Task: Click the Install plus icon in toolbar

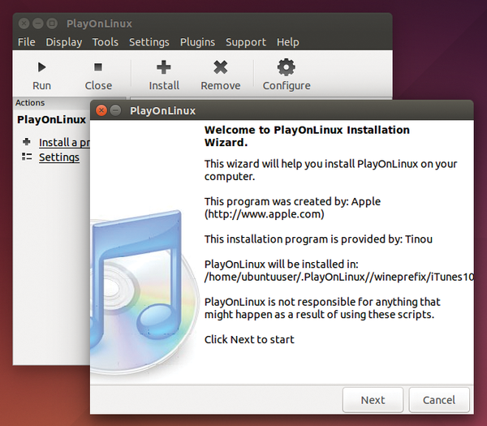Action: point(164,67)
